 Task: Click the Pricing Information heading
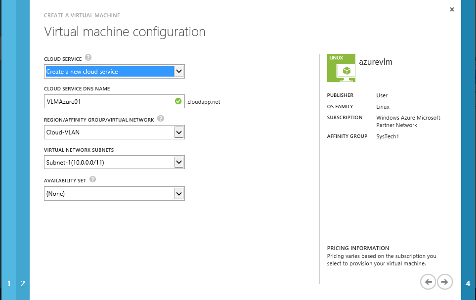coord(358,248)
